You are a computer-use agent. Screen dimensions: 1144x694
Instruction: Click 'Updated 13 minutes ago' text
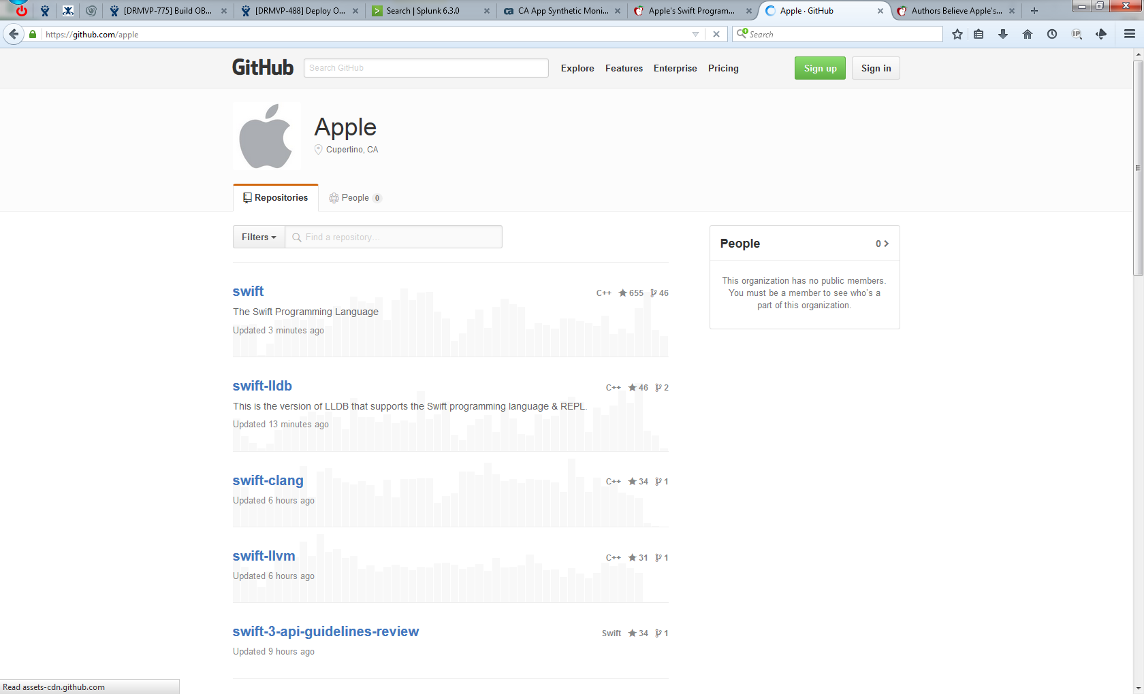point(281,425)
